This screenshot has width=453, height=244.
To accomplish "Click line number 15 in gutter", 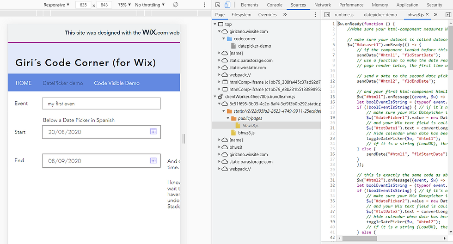I will click(x=332, y=97).
